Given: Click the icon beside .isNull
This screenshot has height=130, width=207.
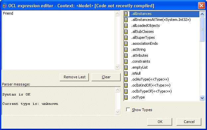Looking at the screenshot, I should (126, 74).
